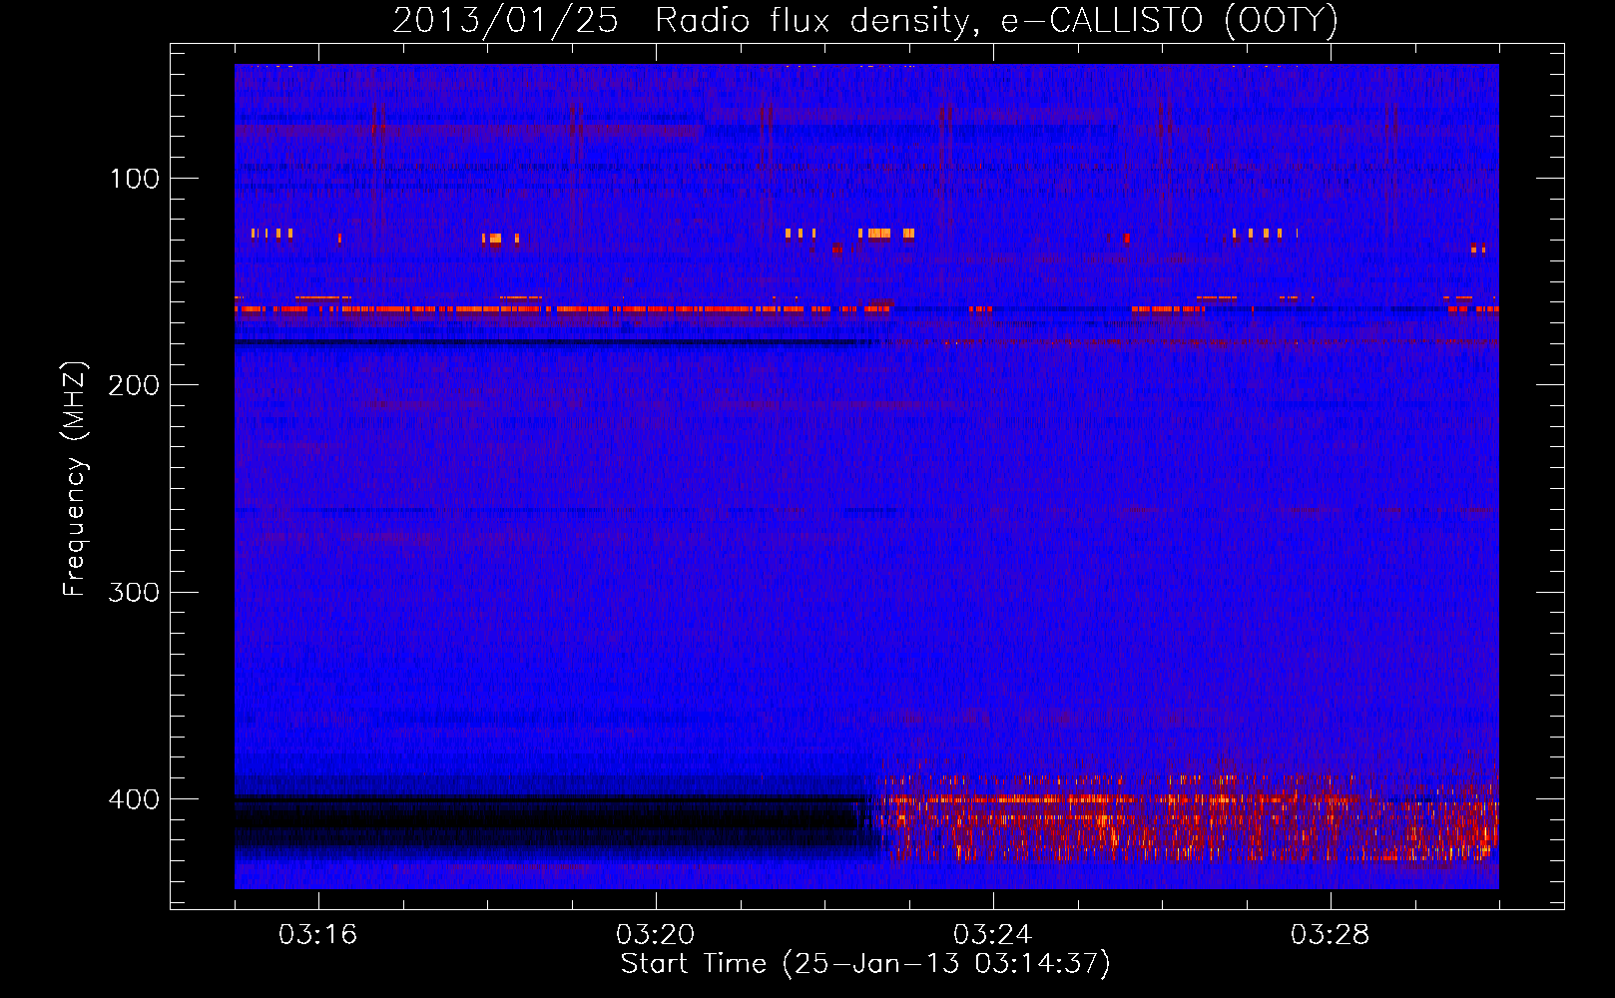The image size is (1615, 998).
Task: Click the plot title "2013/01/25 Radio flux density, e-CALLISTO (OOTY)"
Action: tap(865, 21)
